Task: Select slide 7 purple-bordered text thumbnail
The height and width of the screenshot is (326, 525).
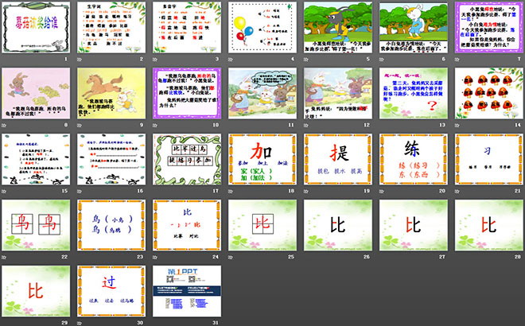Action: [x=489, y=28]
